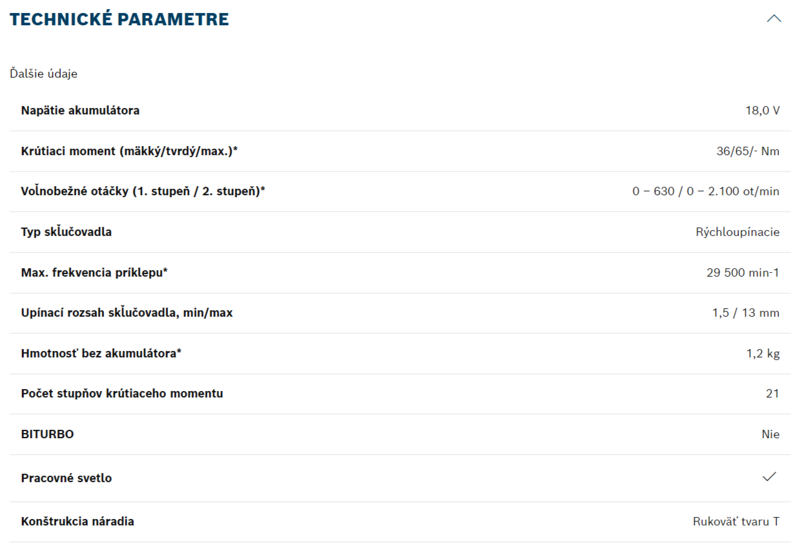Select the 0 – 630 / 0 – 2.100 ot/min value
The image size is (797, 548).
click(x=706, y=191)
